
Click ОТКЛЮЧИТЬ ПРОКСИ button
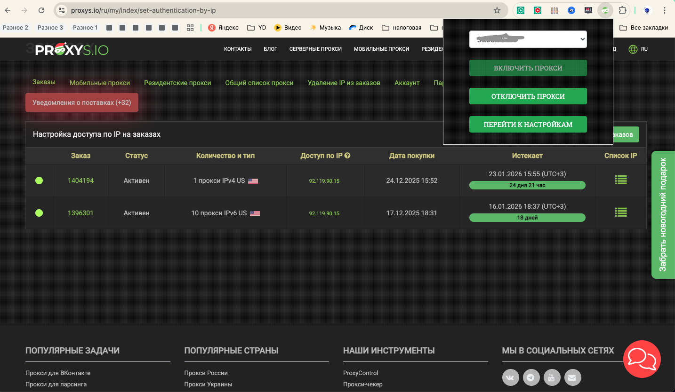tap(528, 96)
